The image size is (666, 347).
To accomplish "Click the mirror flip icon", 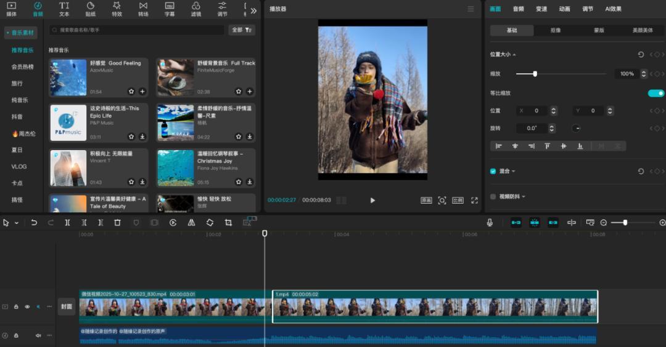I will click(191, 223).
